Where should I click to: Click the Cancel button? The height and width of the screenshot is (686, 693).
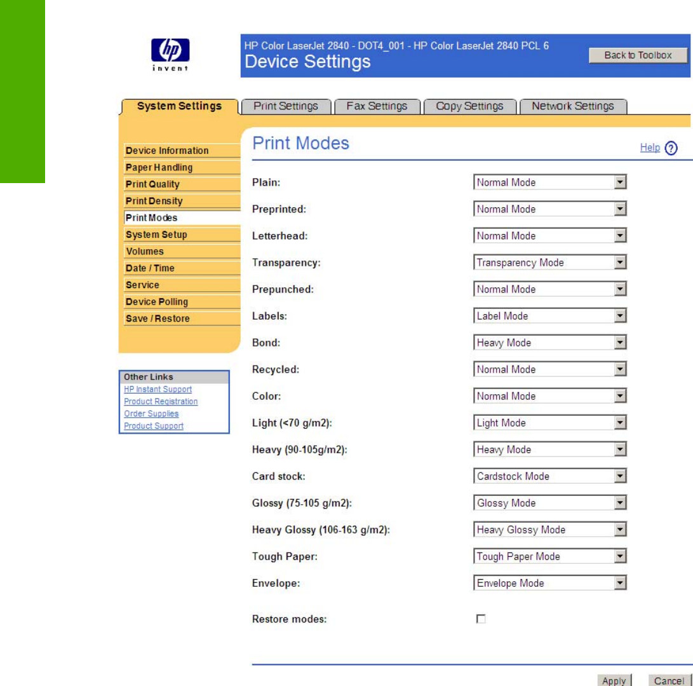669,680
